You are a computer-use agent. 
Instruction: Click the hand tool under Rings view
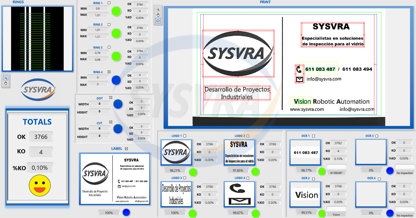[x=5, y=84]
